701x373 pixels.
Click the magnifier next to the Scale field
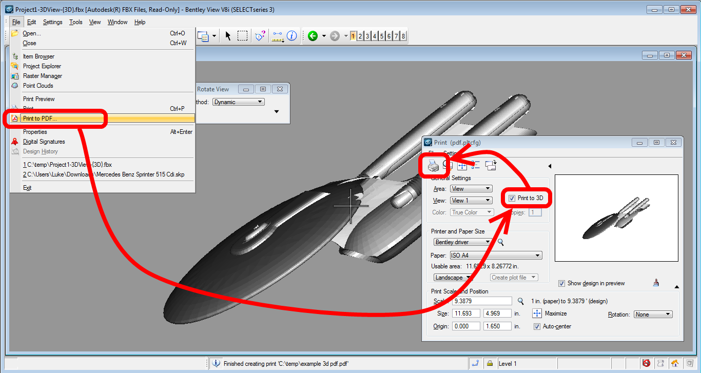(x=520, y=301)
